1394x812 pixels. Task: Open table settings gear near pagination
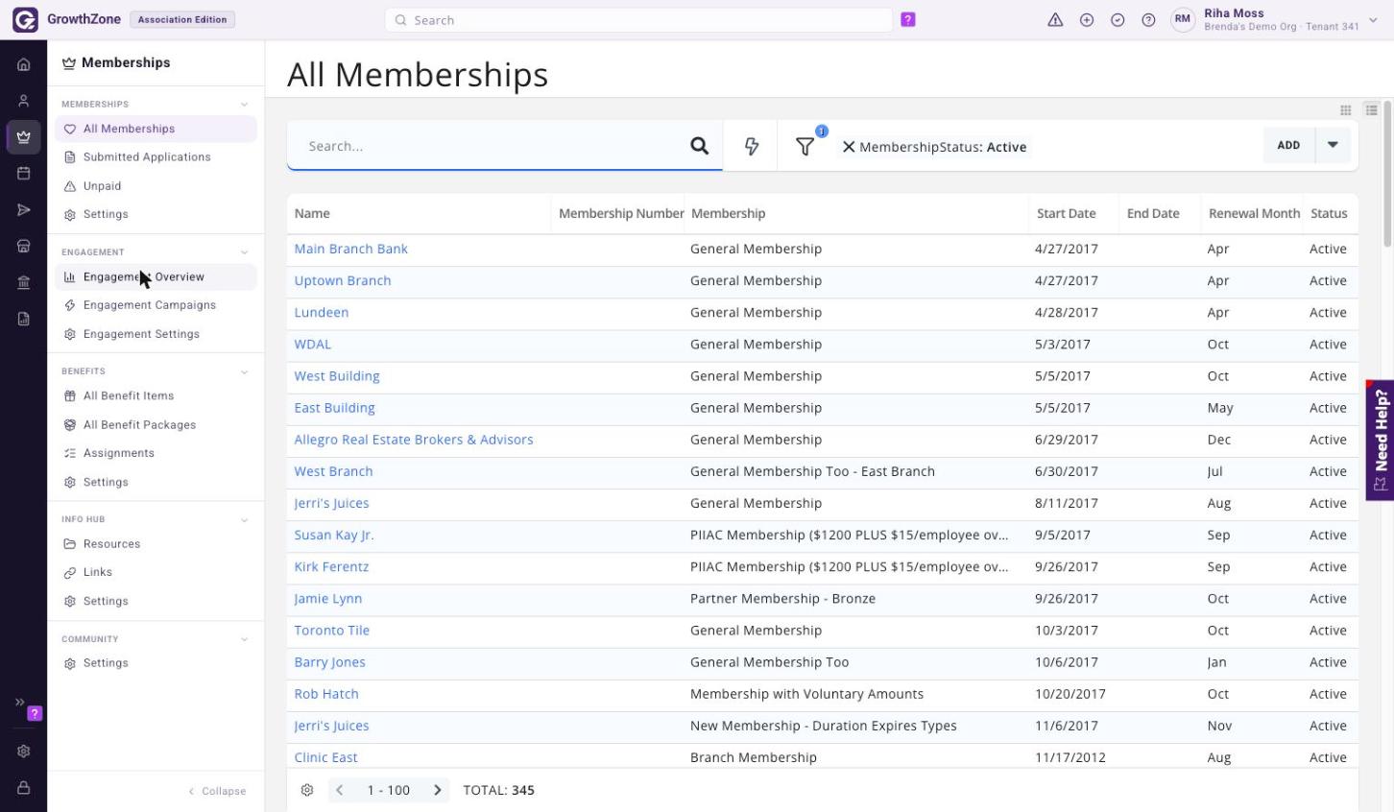307,790
